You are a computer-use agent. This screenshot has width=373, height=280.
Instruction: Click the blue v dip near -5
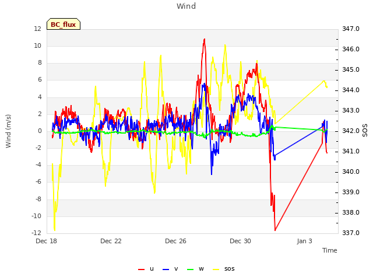tap(212, 174)
